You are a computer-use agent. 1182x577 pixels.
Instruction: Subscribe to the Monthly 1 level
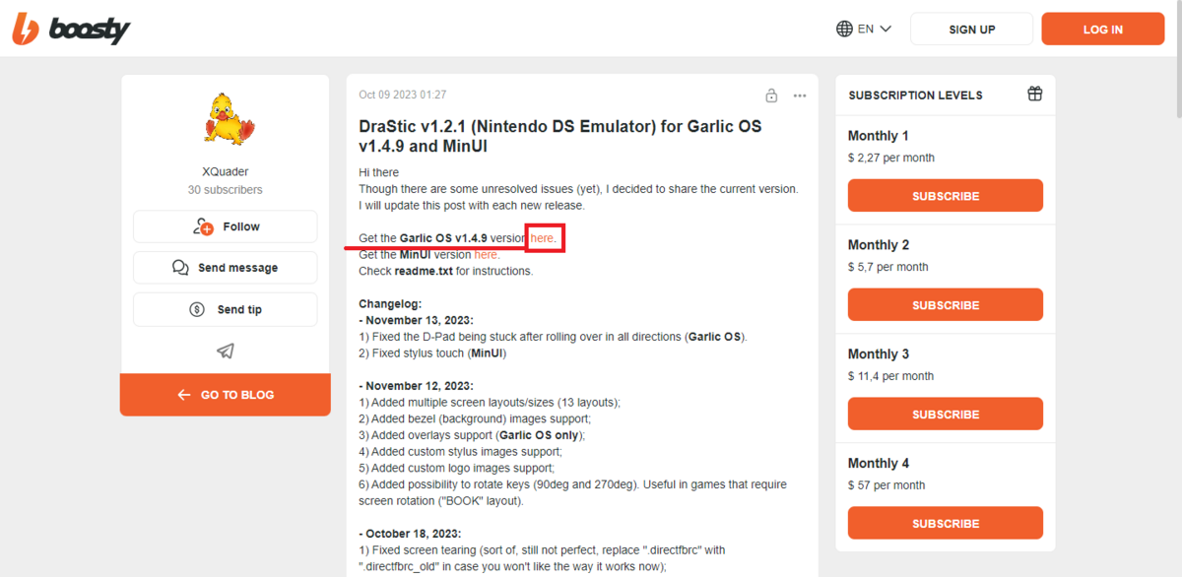tap(945, 196)
